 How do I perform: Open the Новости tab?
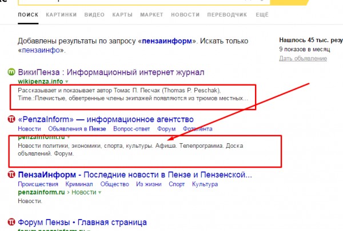point(185,15)
